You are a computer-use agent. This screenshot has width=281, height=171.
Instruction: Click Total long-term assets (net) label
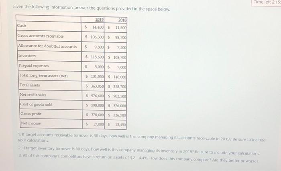click(x=43, y=76)
